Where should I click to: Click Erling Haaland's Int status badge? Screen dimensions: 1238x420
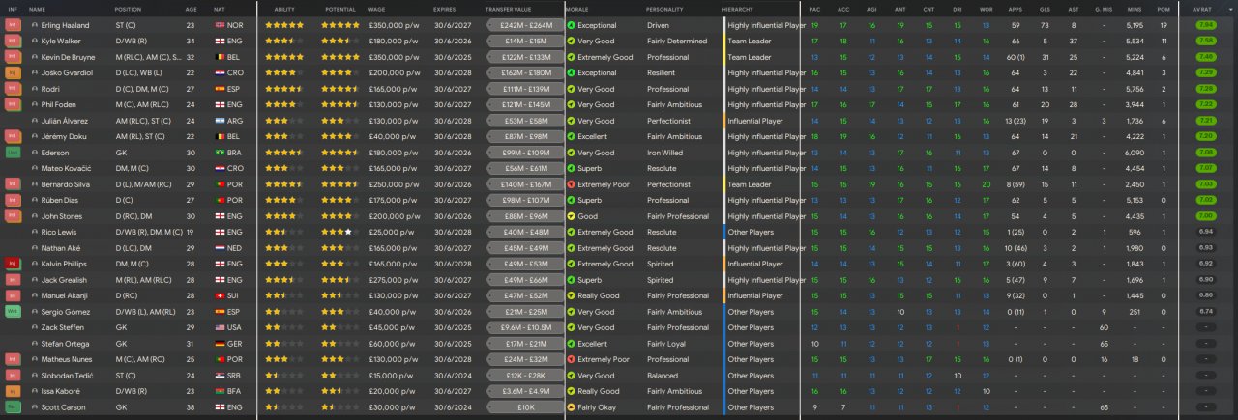tap(13, 25)
